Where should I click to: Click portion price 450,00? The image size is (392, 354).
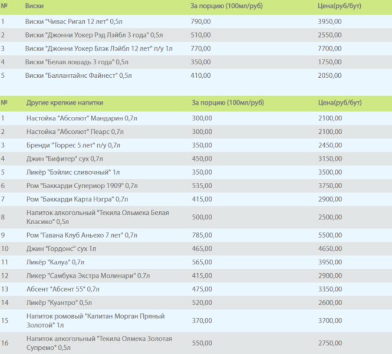(x=202, y=159)
